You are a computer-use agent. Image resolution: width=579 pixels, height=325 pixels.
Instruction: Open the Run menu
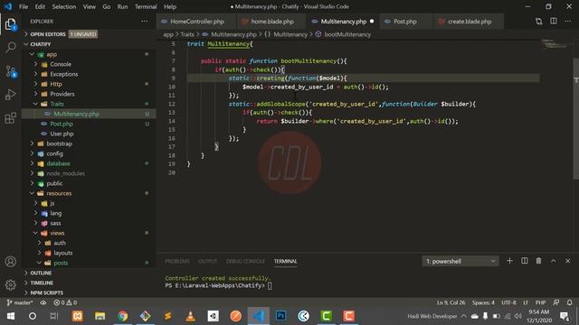122,6
